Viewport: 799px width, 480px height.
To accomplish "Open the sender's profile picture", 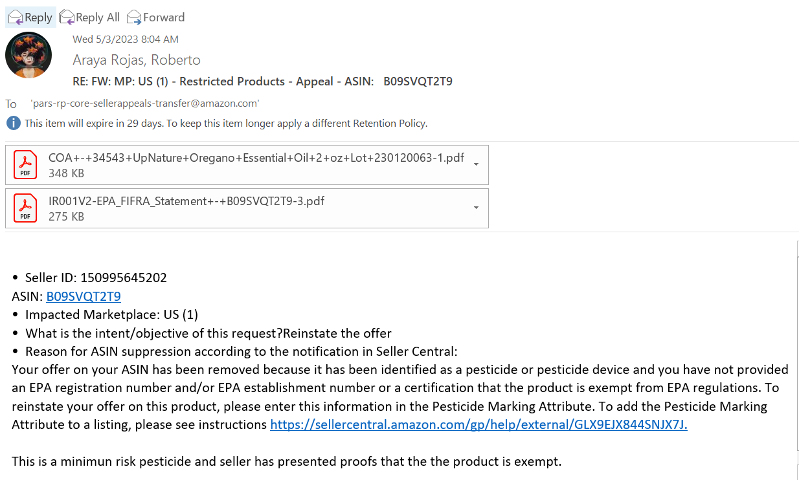I will tap(28, 55).
